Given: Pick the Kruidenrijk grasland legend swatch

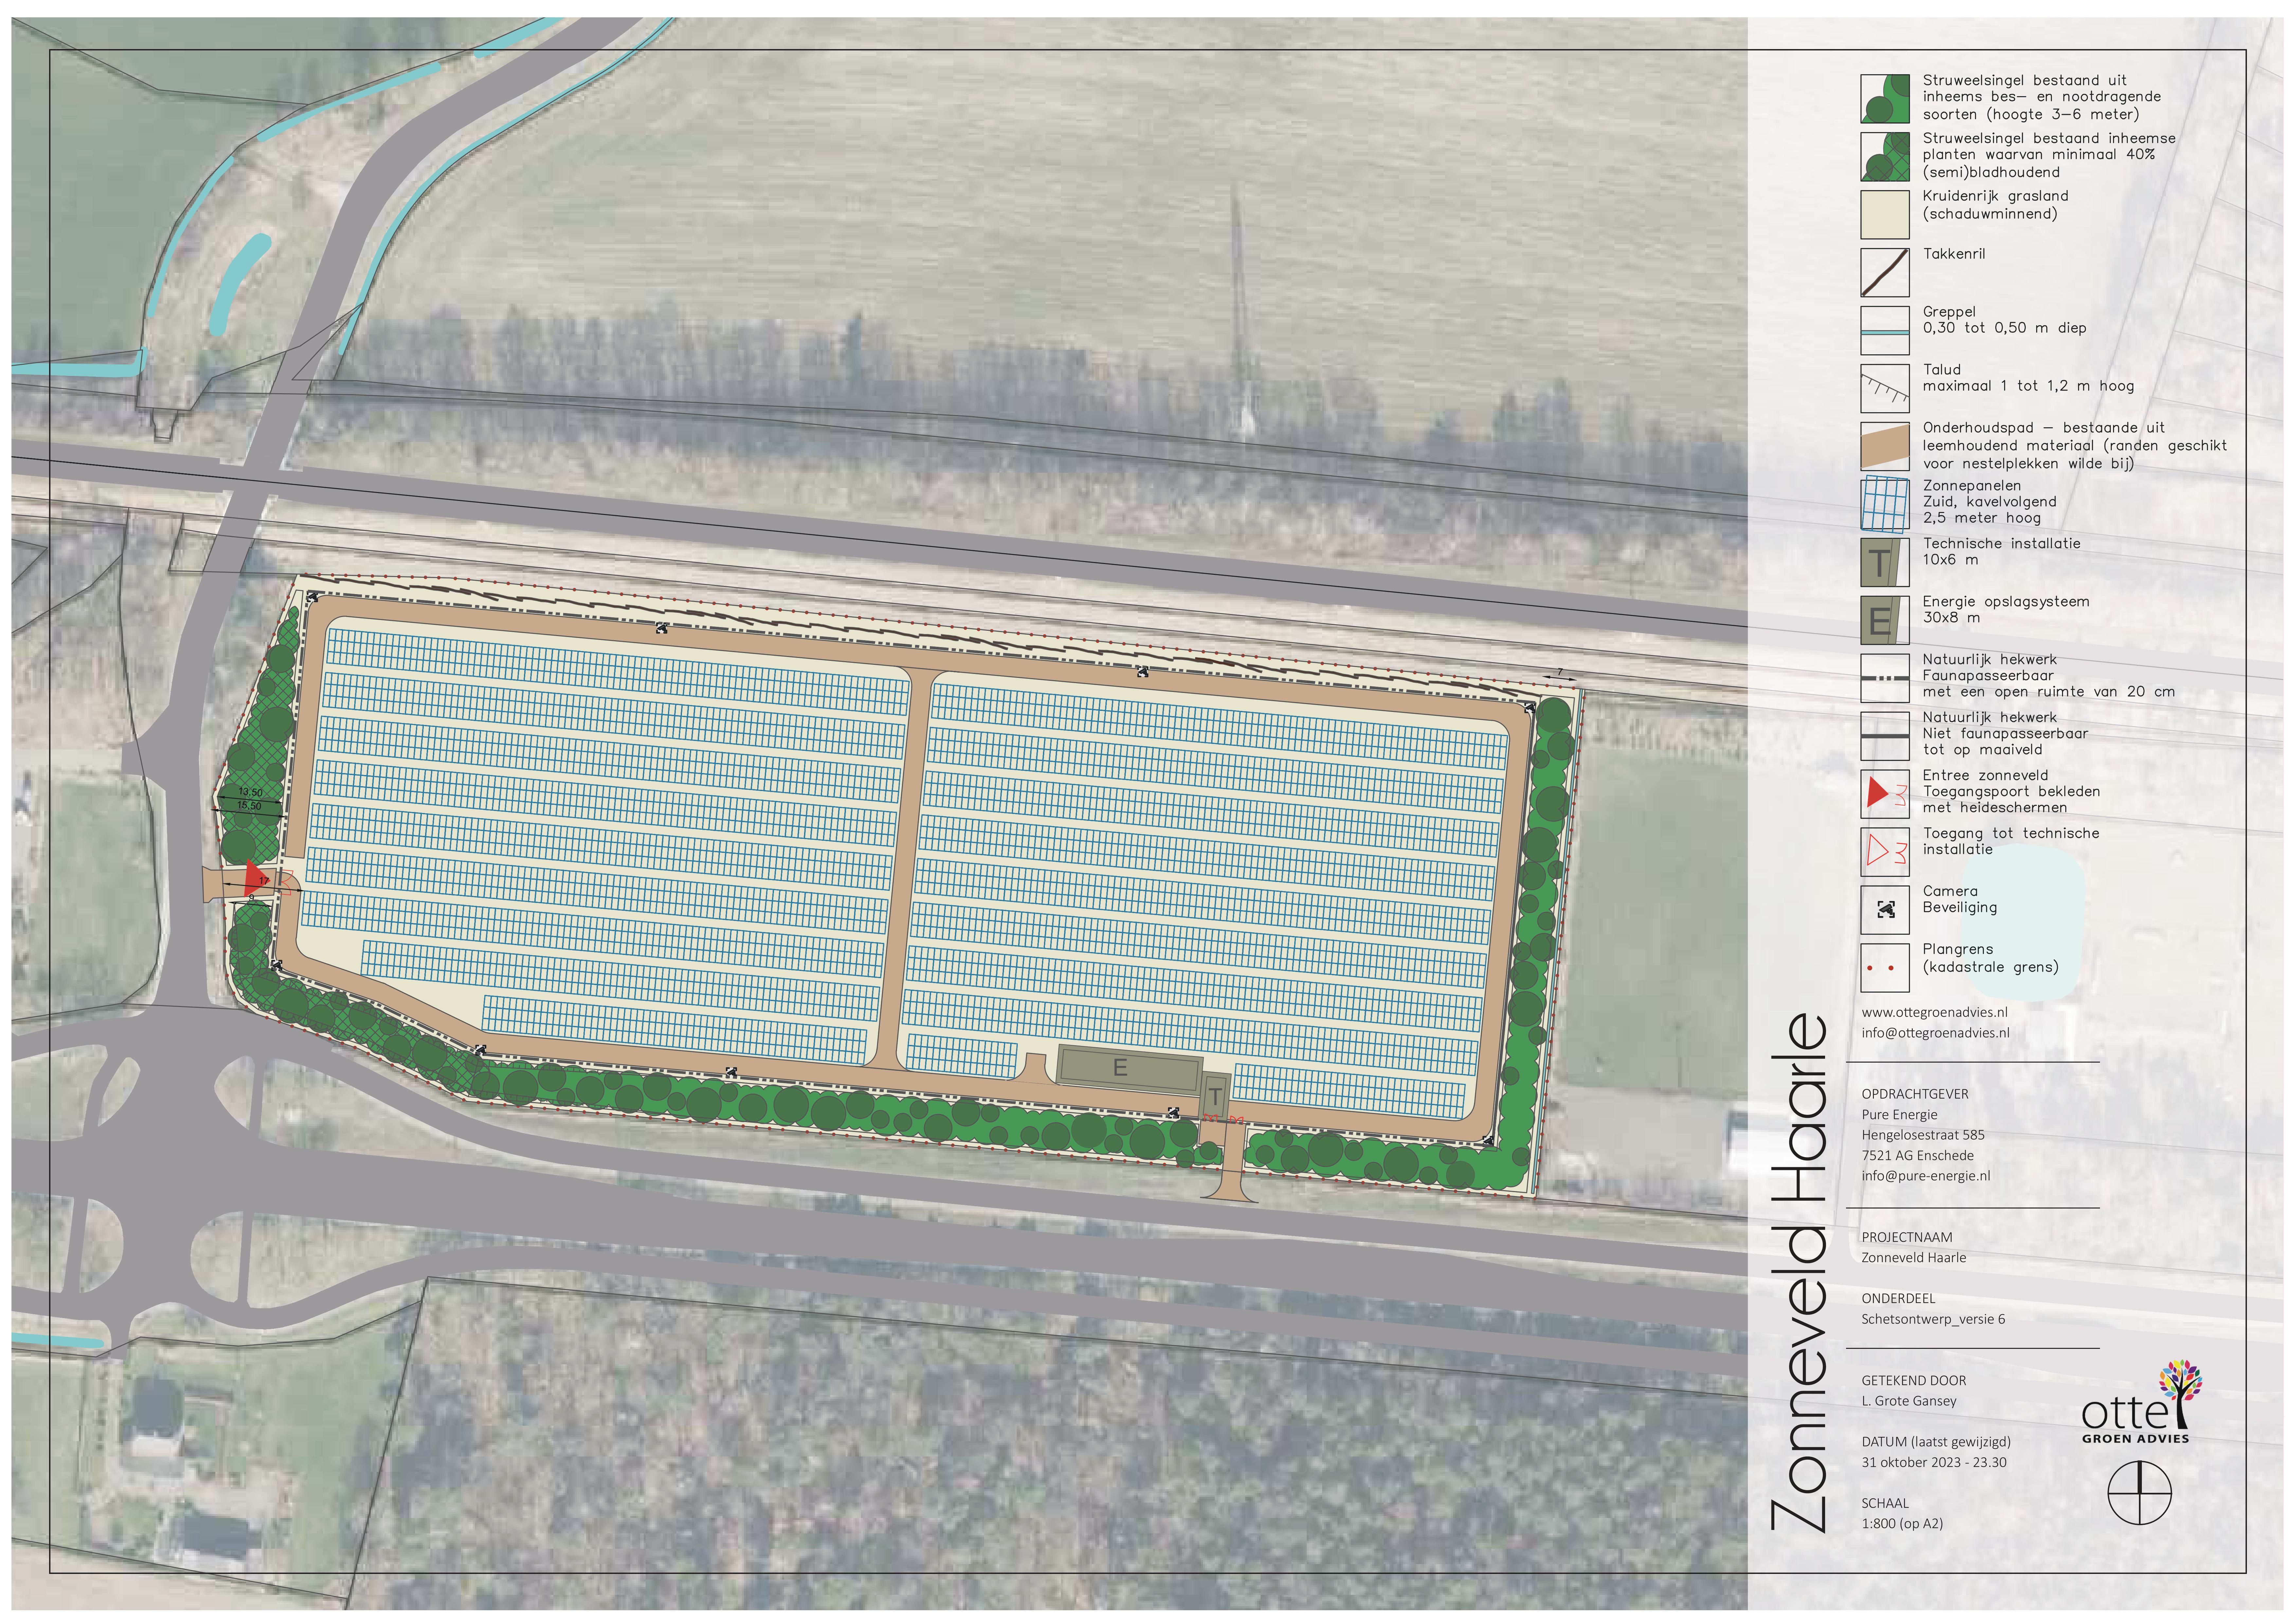Looking at the screenshot, I should click(x=1885, y=215).
